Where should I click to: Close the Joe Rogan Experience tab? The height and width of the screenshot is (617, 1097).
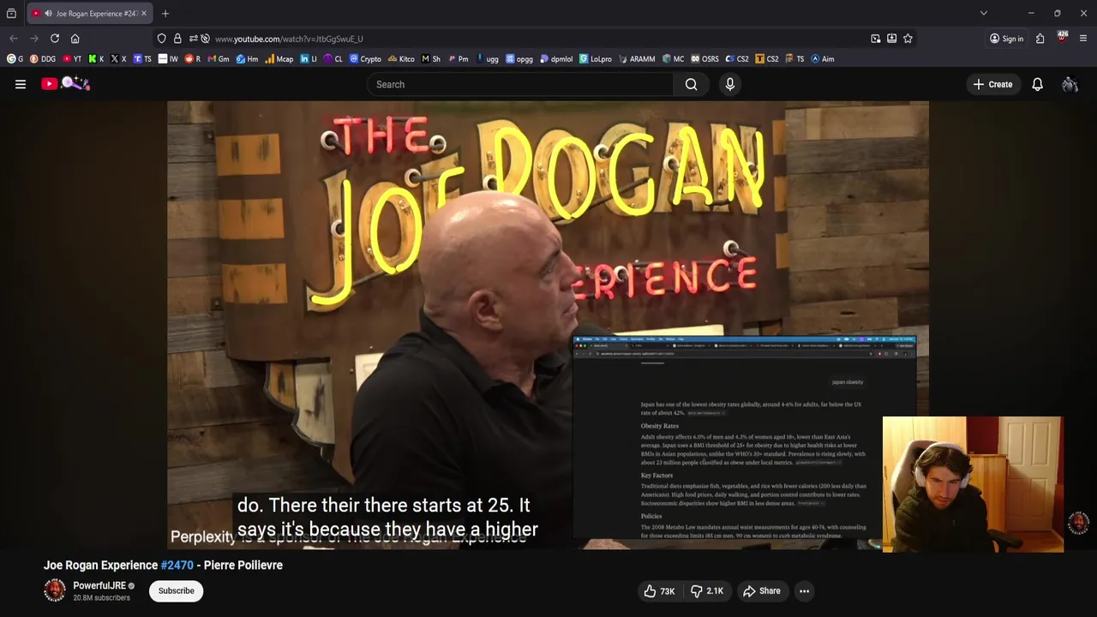(144, 14)
